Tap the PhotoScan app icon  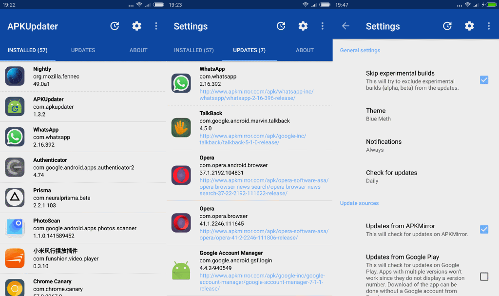click(x=15, y=228)
